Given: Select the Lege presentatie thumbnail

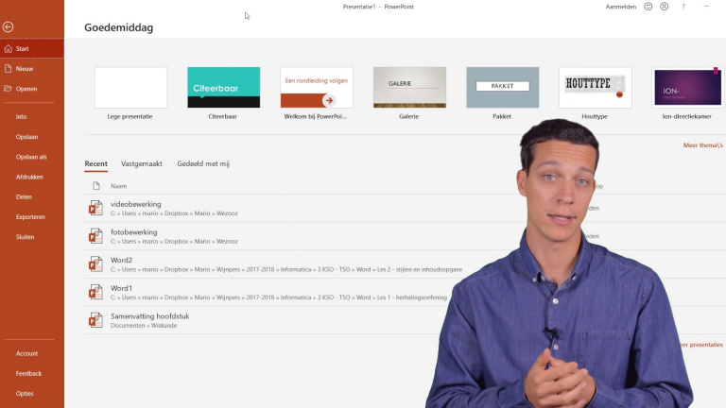Looking at the screenshot, I should click(130, 88).
